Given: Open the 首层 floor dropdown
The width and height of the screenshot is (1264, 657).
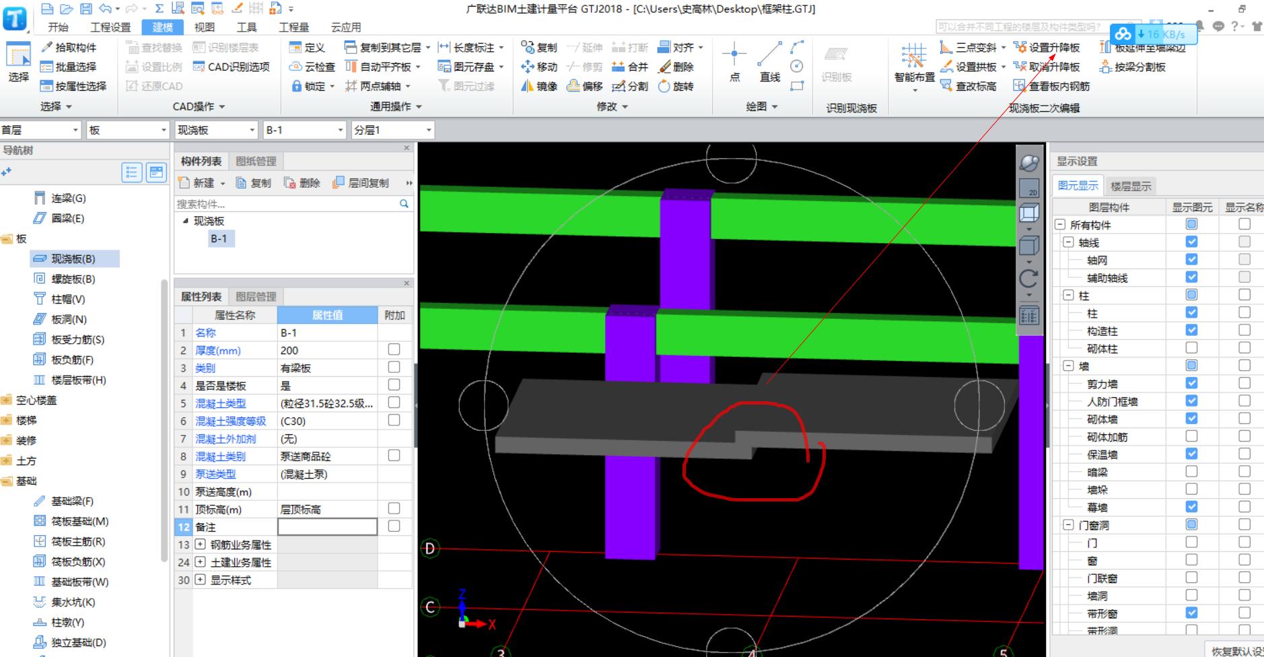Looking at the screenshot, I should 40,130.
